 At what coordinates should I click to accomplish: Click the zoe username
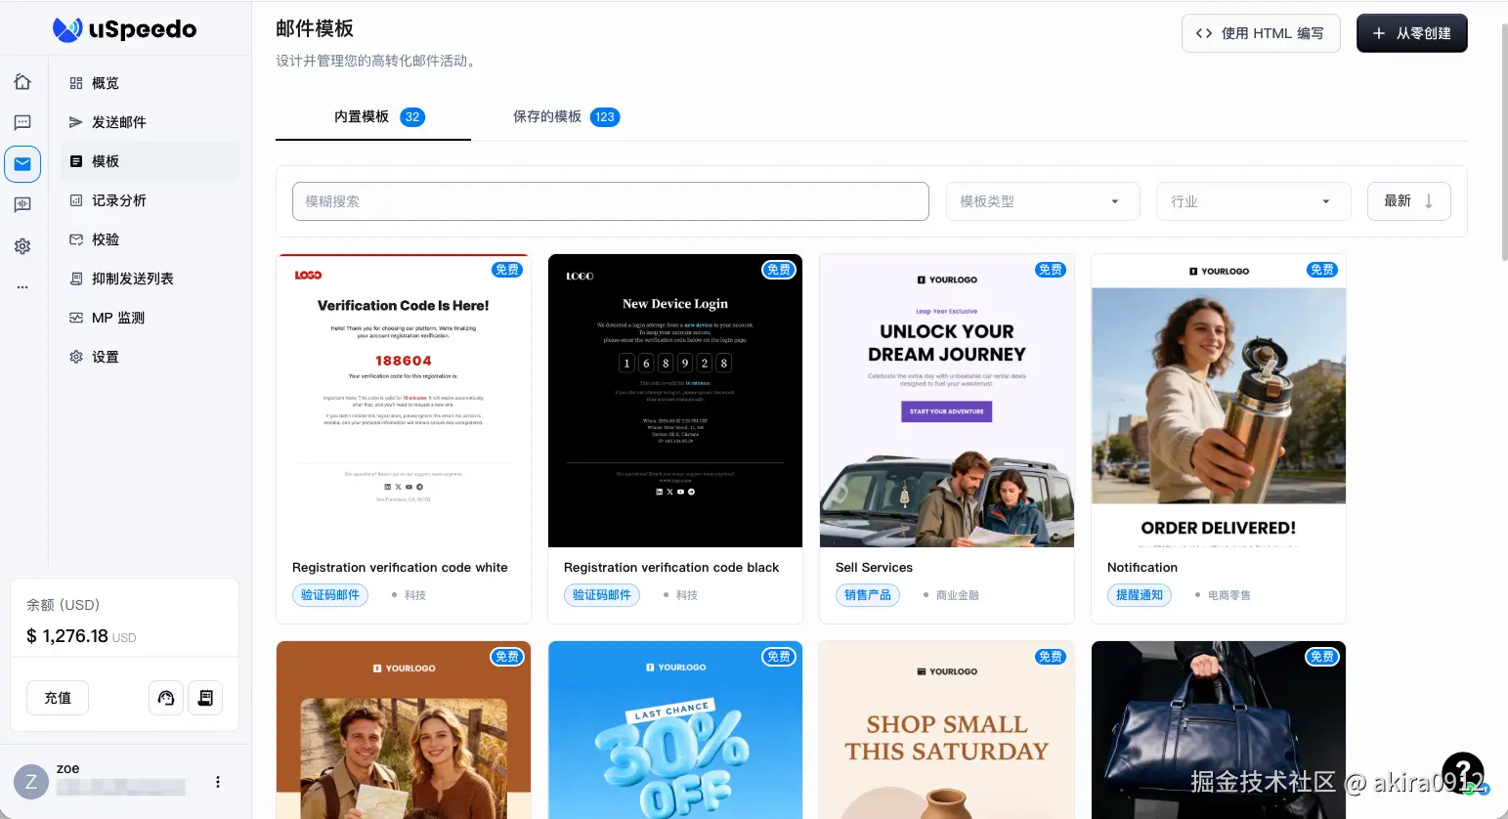coord(67,769)
